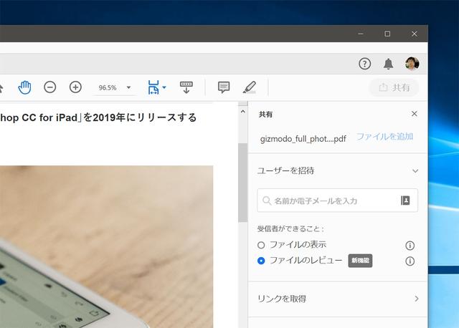Click the fit-to-width page icon

pos(153,87)
